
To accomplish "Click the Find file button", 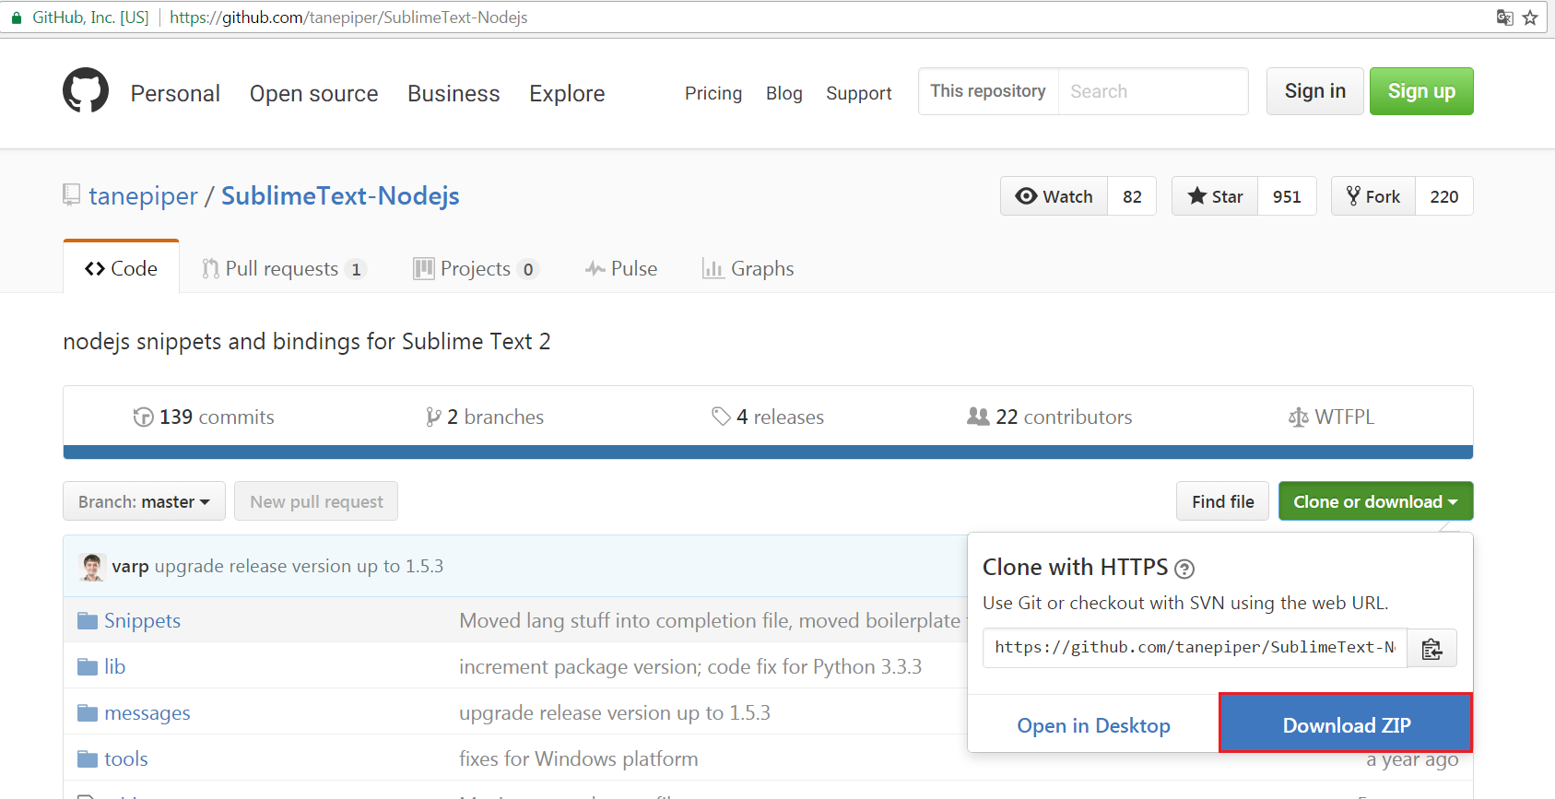I will point(1222,501).
